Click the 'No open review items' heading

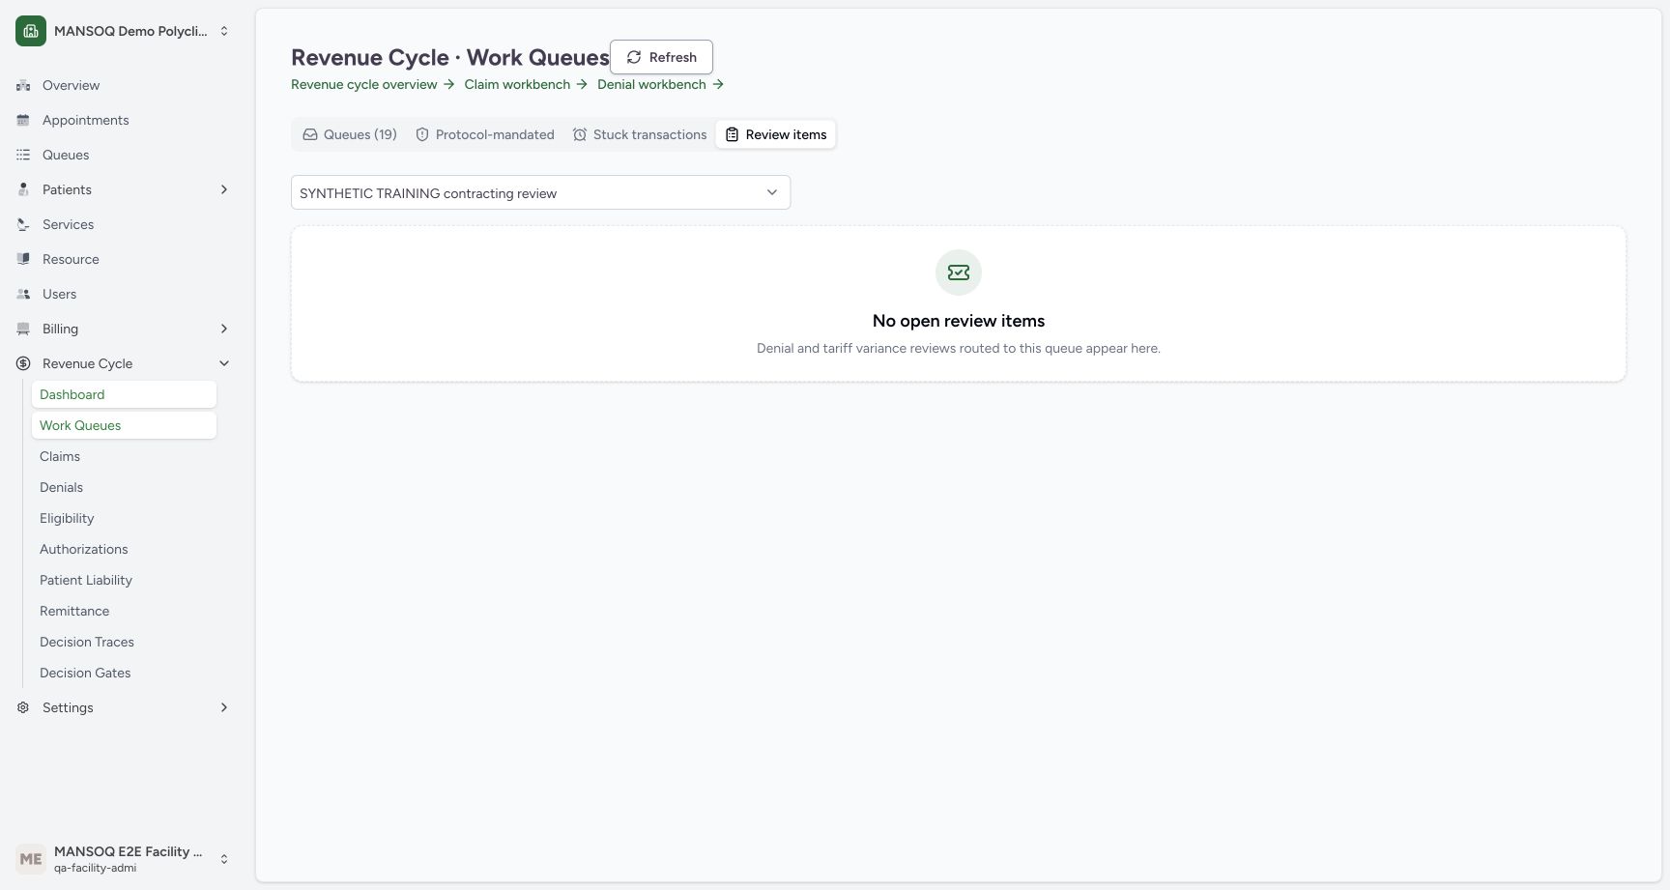[x=959, y=321]
